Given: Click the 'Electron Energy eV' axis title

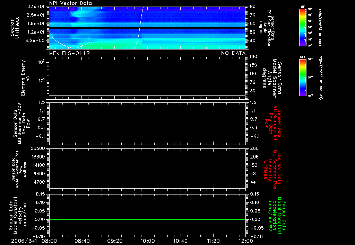Looking at the screenshot, I should point(25,78).
